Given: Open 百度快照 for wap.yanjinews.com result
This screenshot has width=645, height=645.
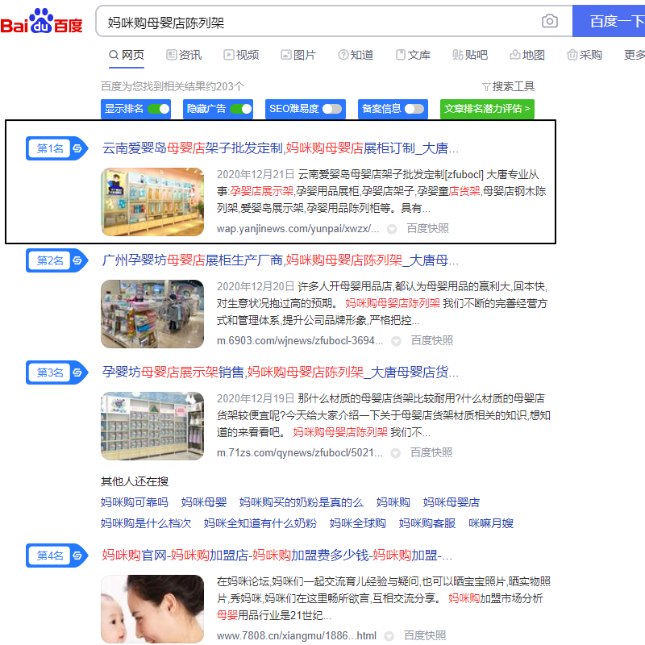Looking at the screenshot, I should point(428,229).
